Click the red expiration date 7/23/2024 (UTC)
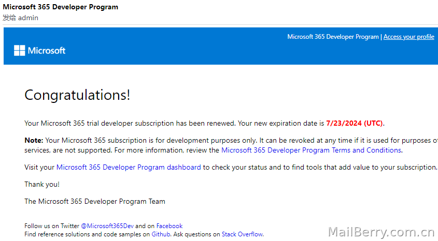This screenshot has height=241, width=438. 354,123
